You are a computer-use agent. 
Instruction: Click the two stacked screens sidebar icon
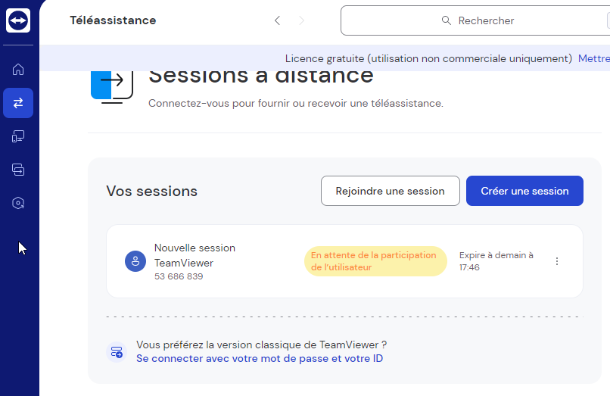[18, 170]
